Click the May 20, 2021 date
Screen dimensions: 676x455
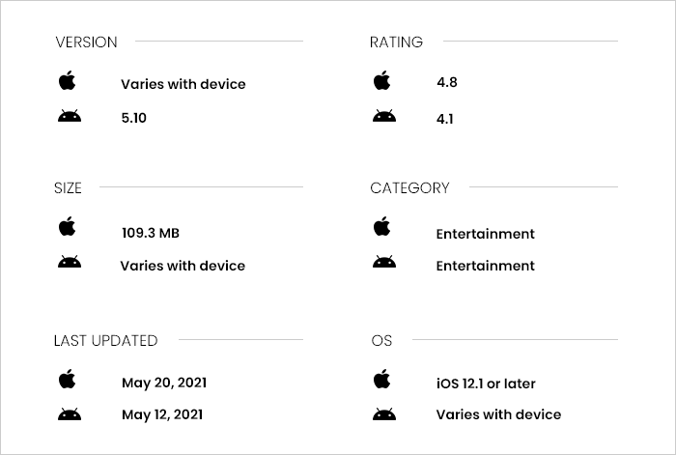(x=164, y=383)
